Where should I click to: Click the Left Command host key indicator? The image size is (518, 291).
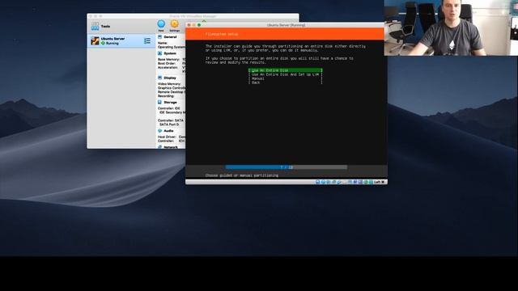[x=379, y=182]
